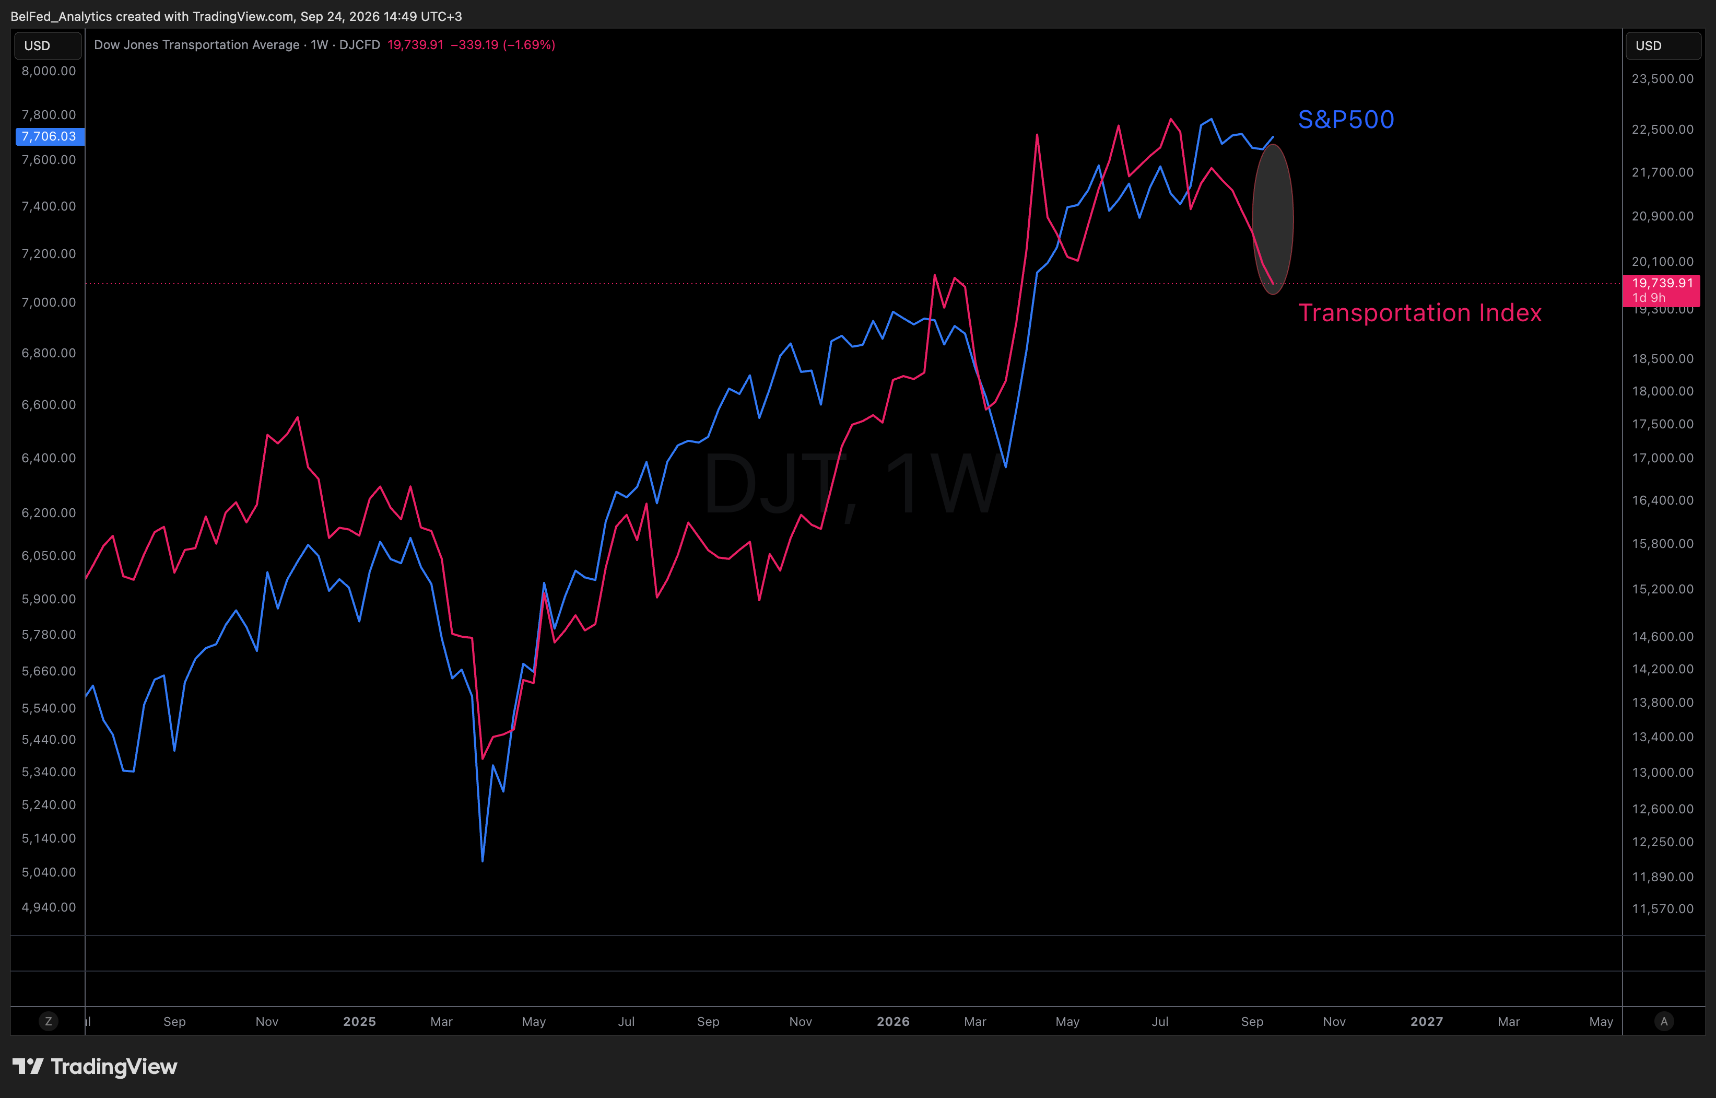This screenshot has width=1716, height=1098.
Task: Click the 2026 label on time axis
Action: point(893,1021)
